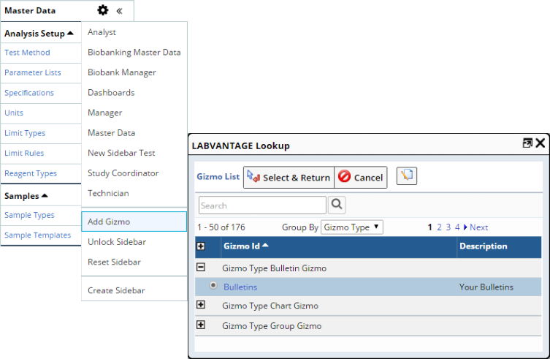
Task: Choose Analyst from the sidebar menu
Action: pos(102,32)
